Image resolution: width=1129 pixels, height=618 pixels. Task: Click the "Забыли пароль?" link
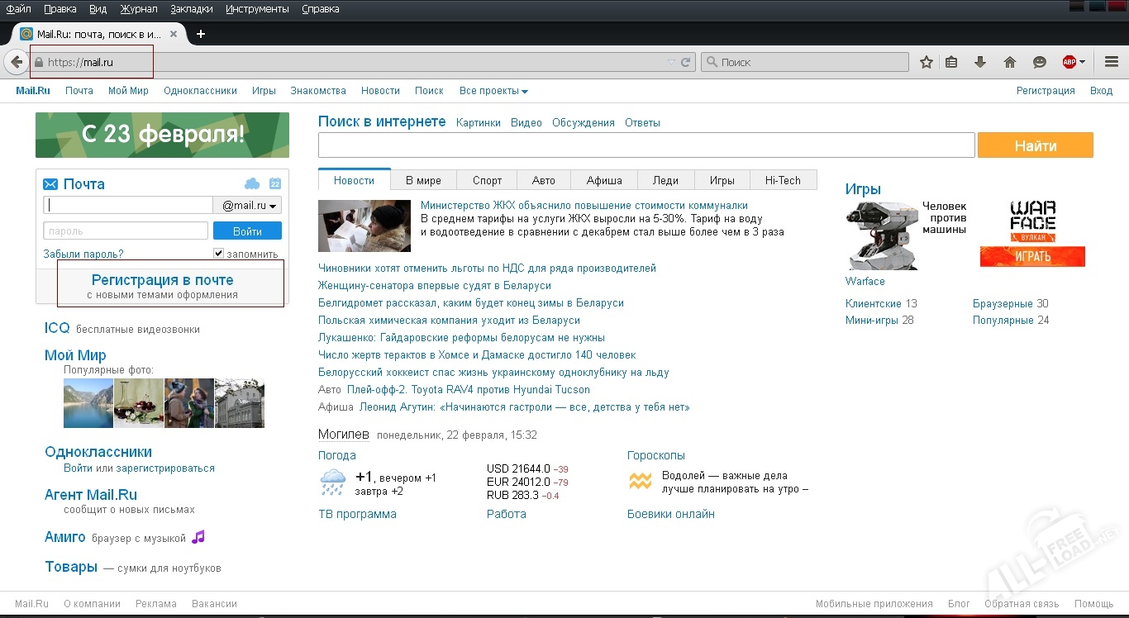point(83,254)
